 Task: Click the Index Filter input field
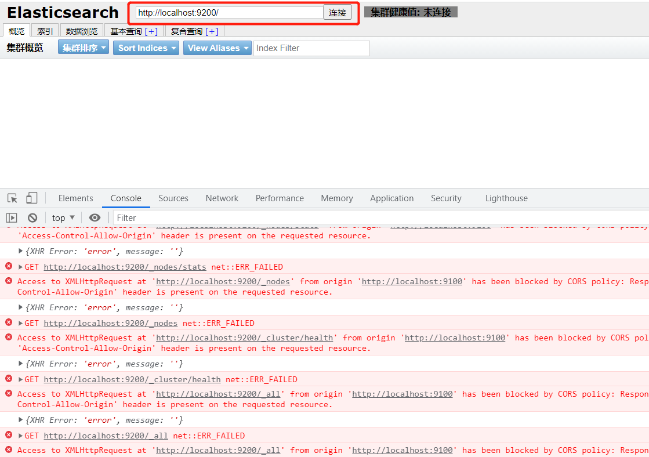[311, 48]
